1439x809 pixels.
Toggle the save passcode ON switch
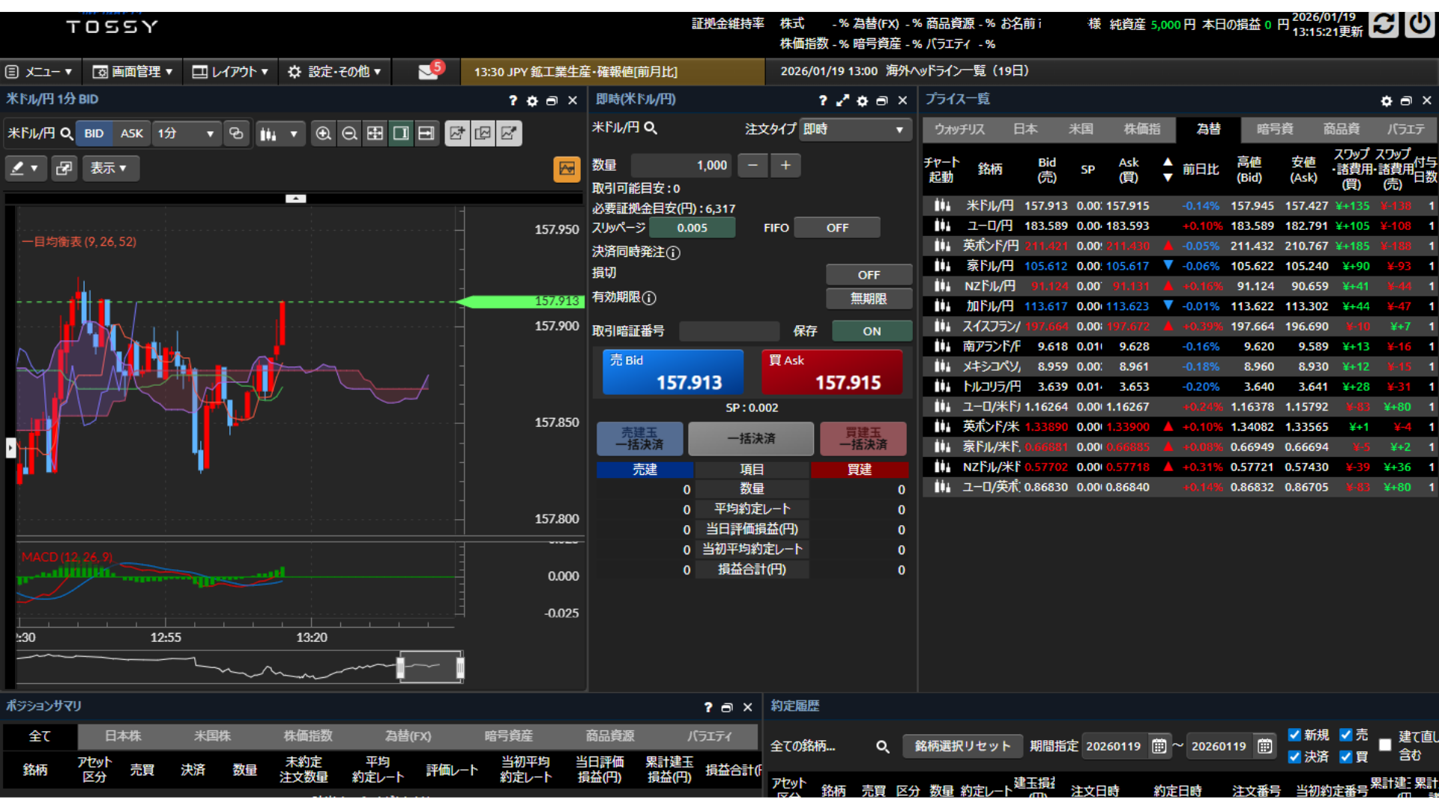[x=871, y=331]
